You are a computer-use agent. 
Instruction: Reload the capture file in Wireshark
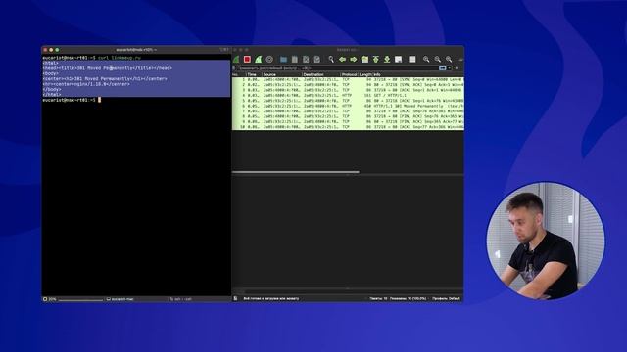pos(317,59)
